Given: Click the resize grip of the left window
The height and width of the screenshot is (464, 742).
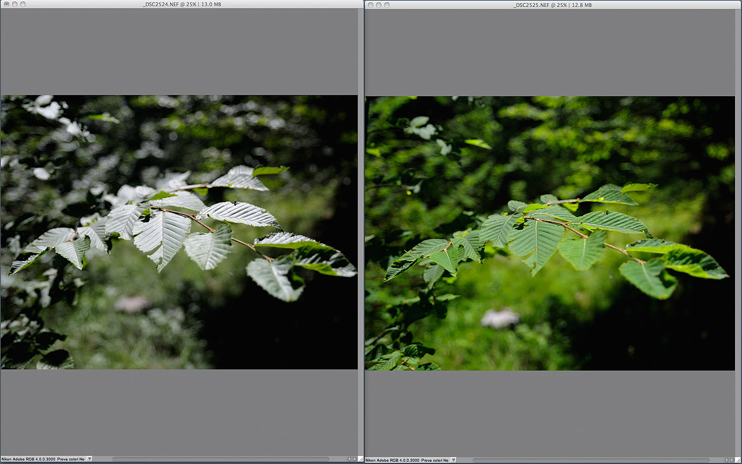Looking at the screenshot, I should pyautogui.click(x=361, y=459).
